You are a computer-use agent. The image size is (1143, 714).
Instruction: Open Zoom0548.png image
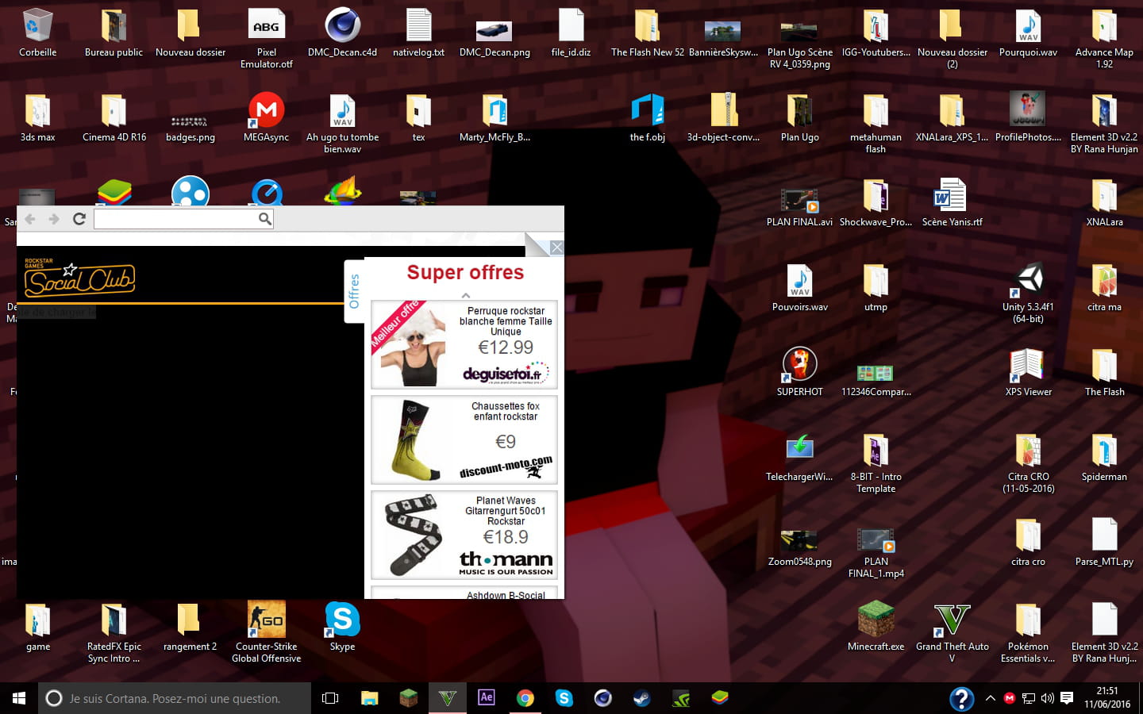coord(799,547)
